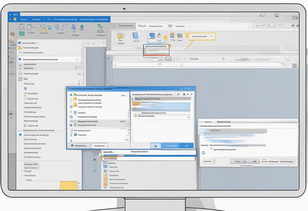Toggle the radio button beside the bottom-left dialog option
Viewport: 308px width, 211px height.
72,145
